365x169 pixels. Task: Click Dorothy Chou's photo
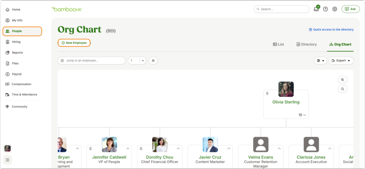[x=160, y=144]
